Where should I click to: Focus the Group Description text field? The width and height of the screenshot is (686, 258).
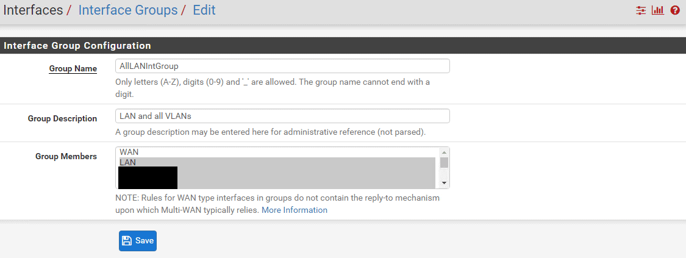pyautogui.click(x=282, y=116)
